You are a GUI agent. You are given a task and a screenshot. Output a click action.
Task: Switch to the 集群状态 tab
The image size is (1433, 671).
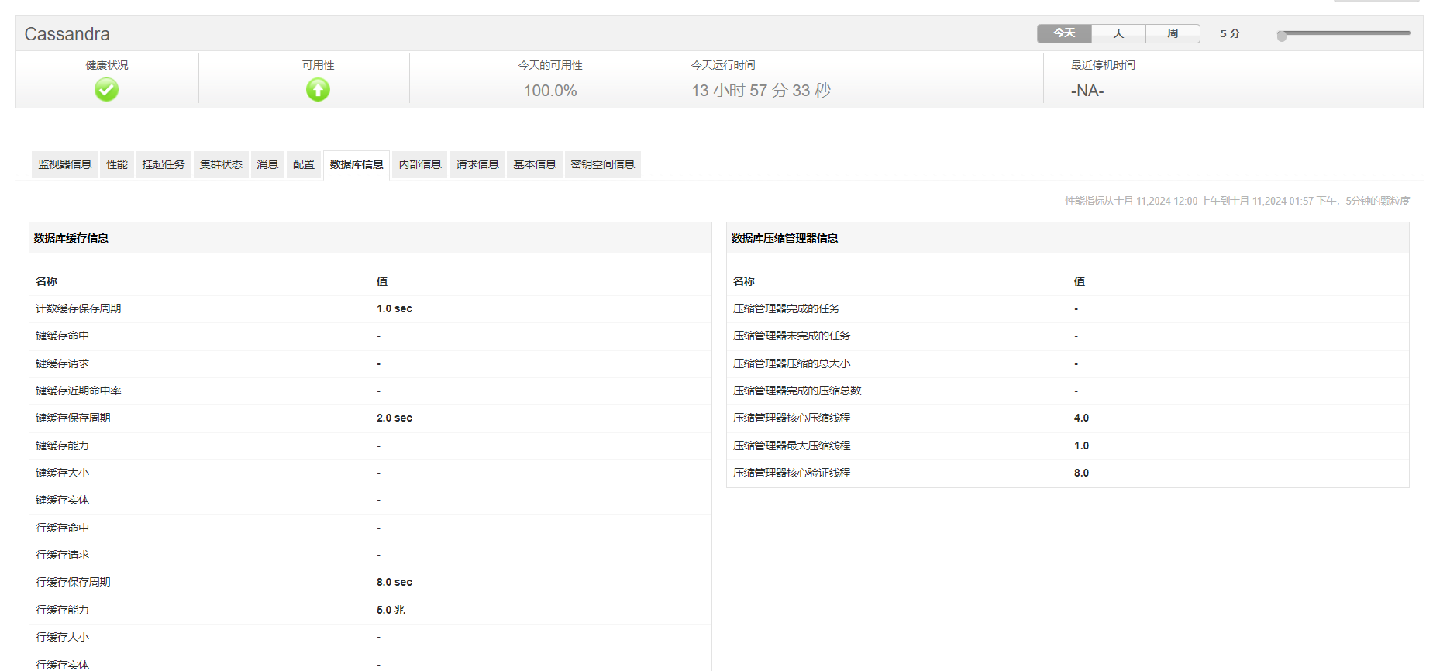pos(221,164)
